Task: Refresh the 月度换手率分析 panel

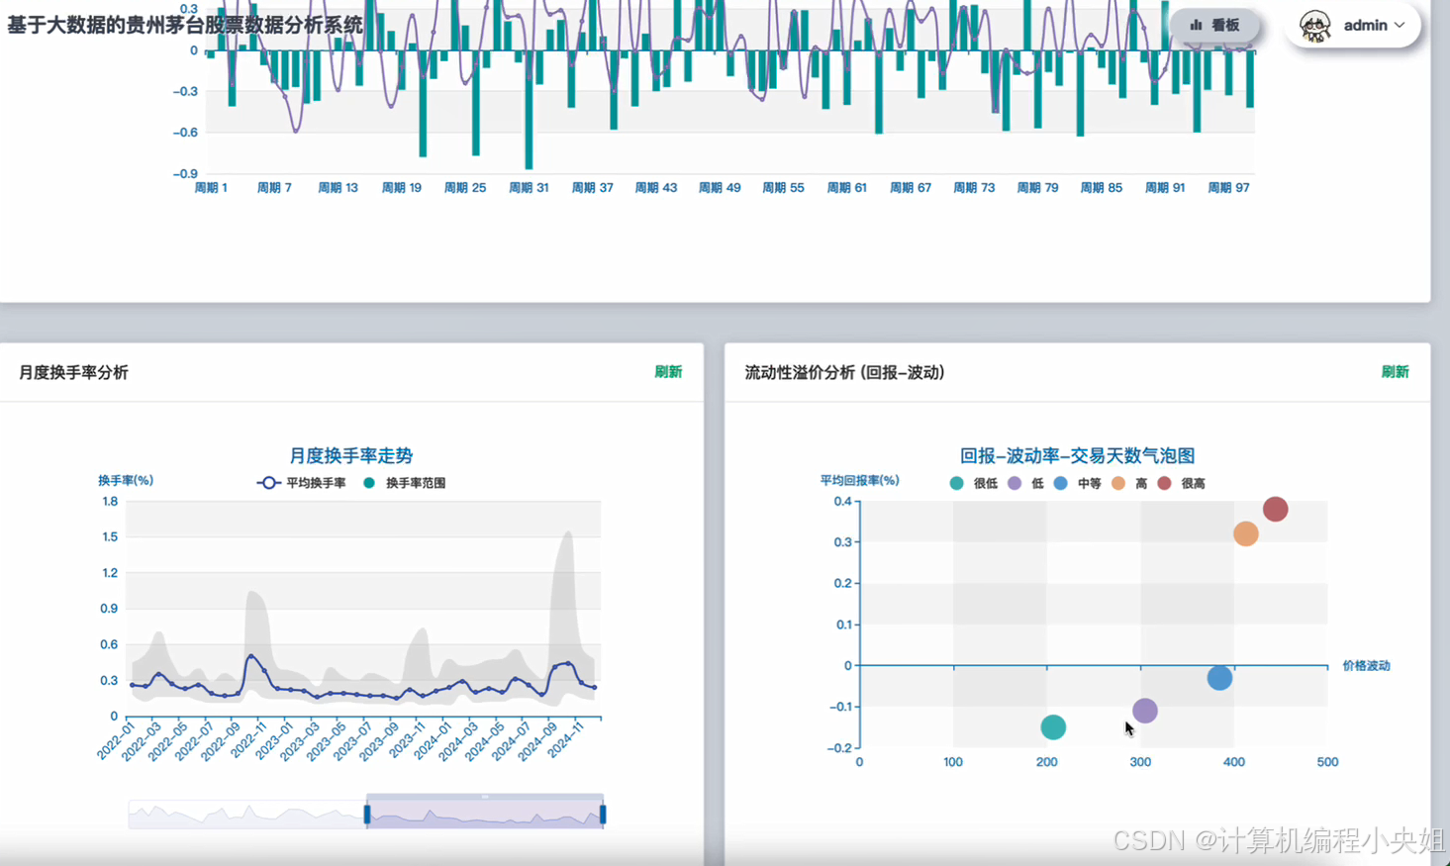Action: [668, 372]
